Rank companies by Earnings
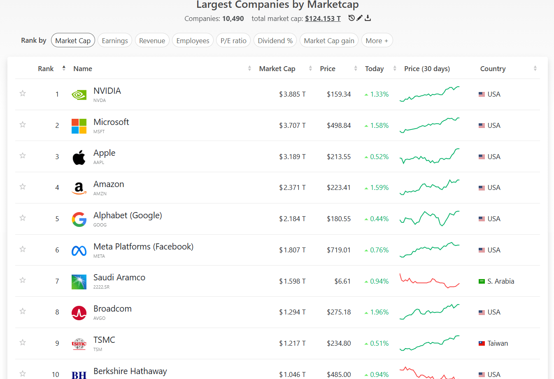 coord(115,40)
